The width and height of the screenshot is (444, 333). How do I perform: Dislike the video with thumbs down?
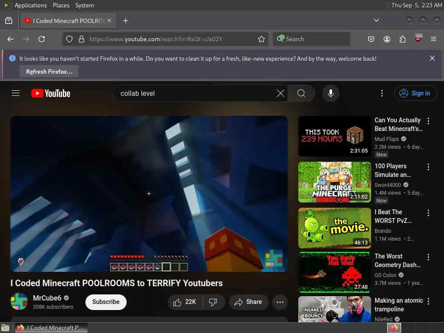pos(213,302)
